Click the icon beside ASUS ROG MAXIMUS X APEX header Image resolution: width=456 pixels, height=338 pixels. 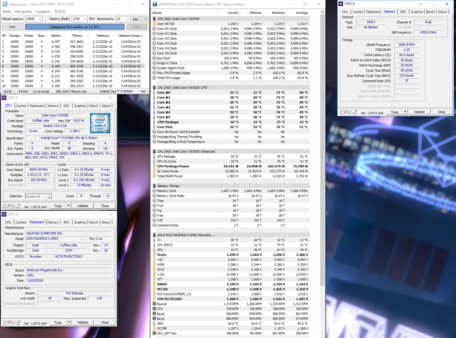click(154, 235)
